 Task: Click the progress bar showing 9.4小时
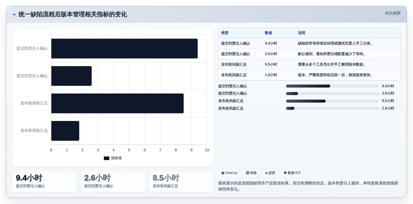(x=333, y=86)
